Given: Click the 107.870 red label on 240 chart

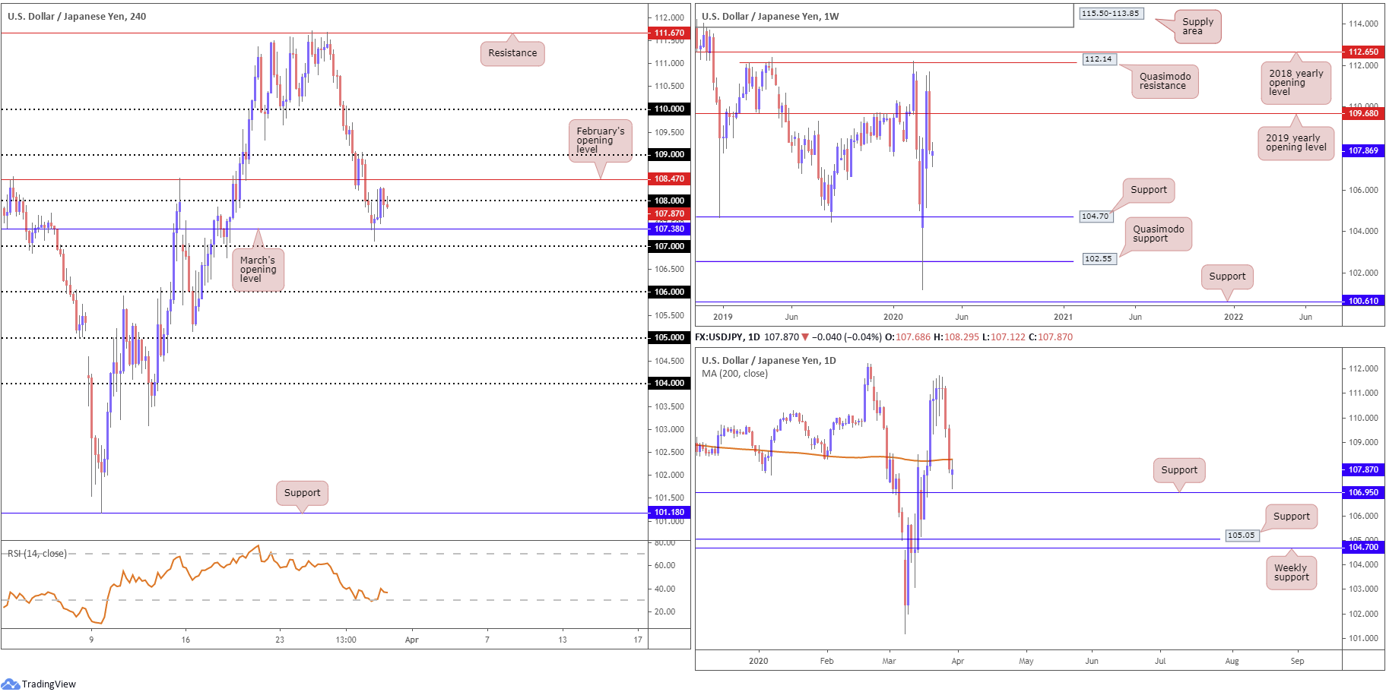Looking at the screenshot, I should [x=669, y=213].
